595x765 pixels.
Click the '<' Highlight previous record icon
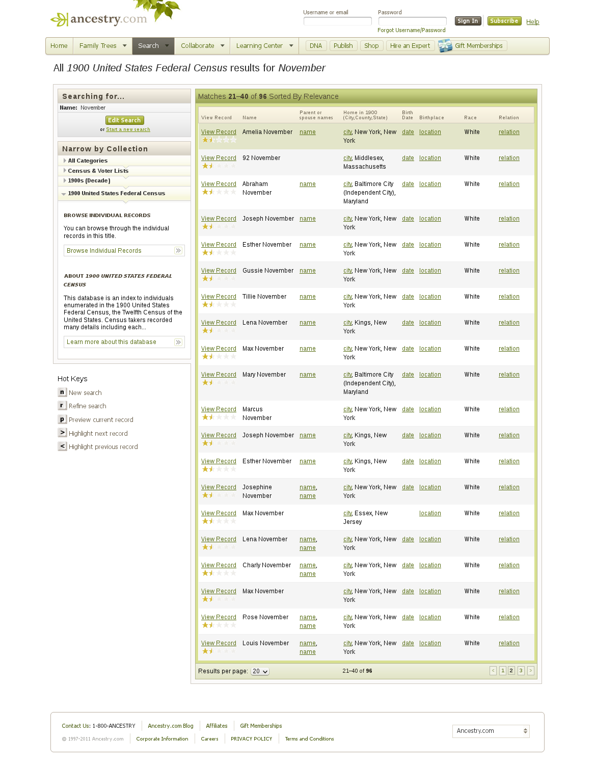62,446
